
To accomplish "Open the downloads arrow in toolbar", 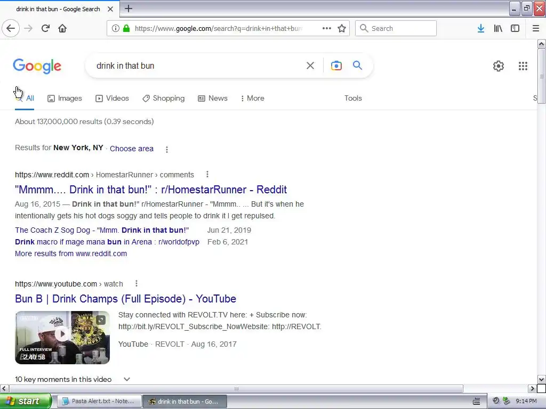I will click(x=481, y=28).
